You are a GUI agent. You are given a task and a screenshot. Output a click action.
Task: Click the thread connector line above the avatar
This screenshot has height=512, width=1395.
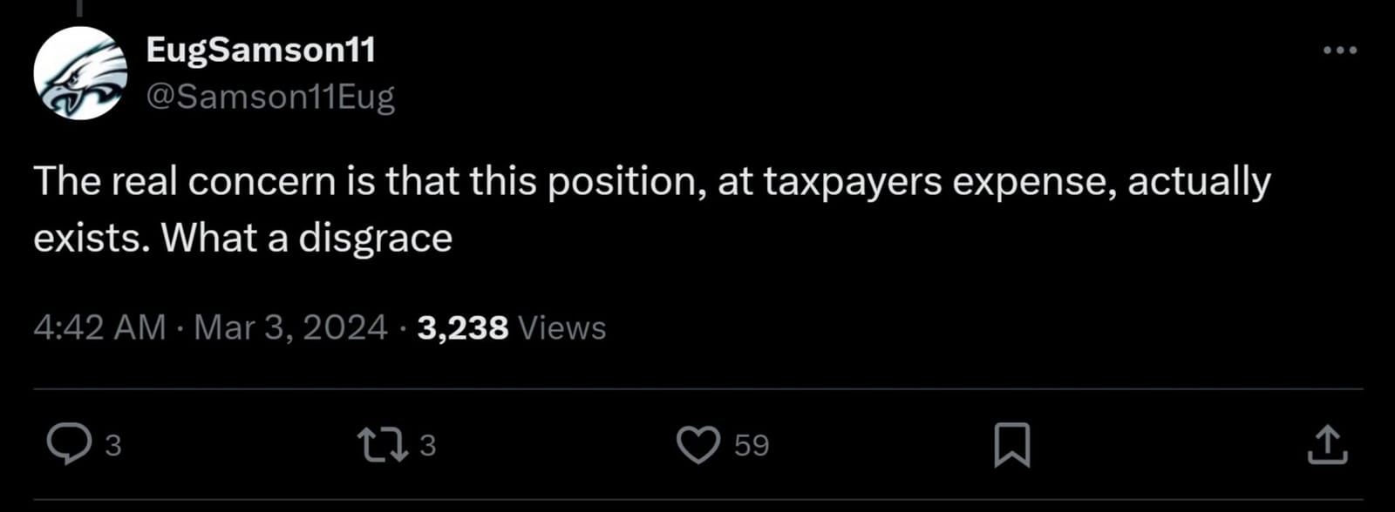tap(80, 7)
